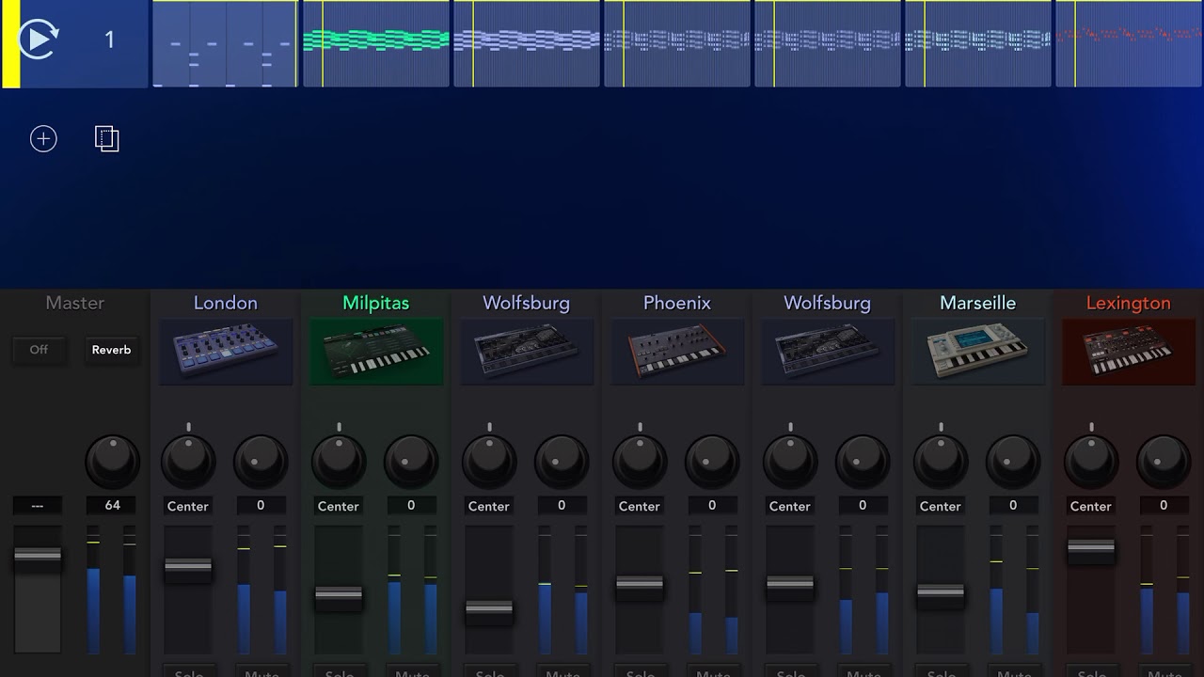Open the London gadget thumbnail
Viewport: 1204px width, 677px height.
click(x=226, y=352)
